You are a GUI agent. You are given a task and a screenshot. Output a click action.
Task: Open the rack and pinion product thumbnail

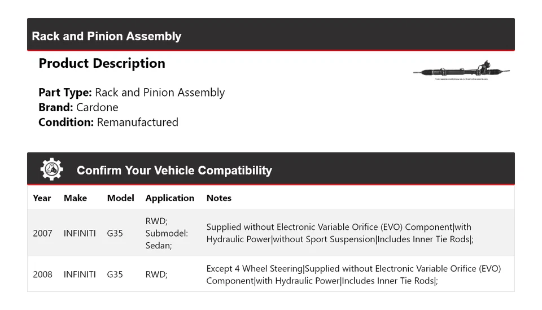(x=461, y=72)
